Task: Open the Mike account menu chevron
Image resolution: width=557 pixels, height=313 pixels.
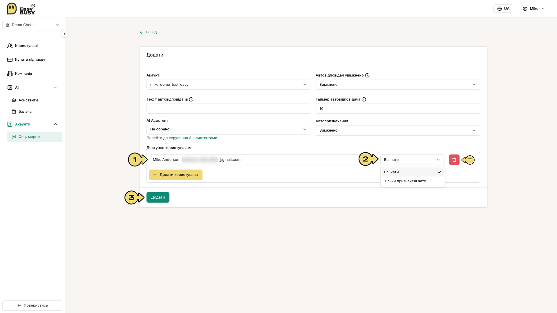Action: [x=543, y=9]
